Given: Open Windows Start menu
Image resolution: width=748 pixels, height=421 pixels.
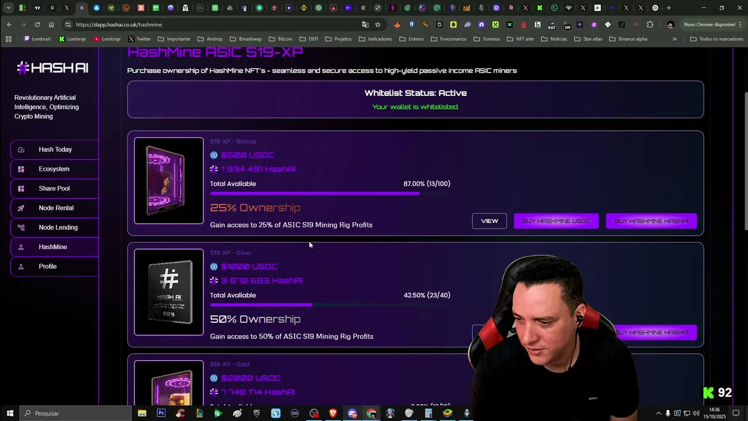Looking at the screenshot, I should [10, 413].
